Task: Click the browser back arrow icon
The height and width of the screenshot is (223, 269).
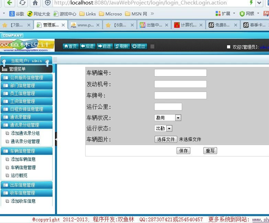Action: pos(9,2)
